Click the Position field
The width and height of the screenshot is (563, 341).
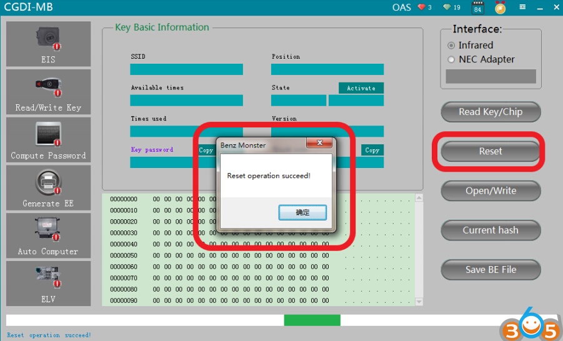pyautogui.click(x=327, y=69)
